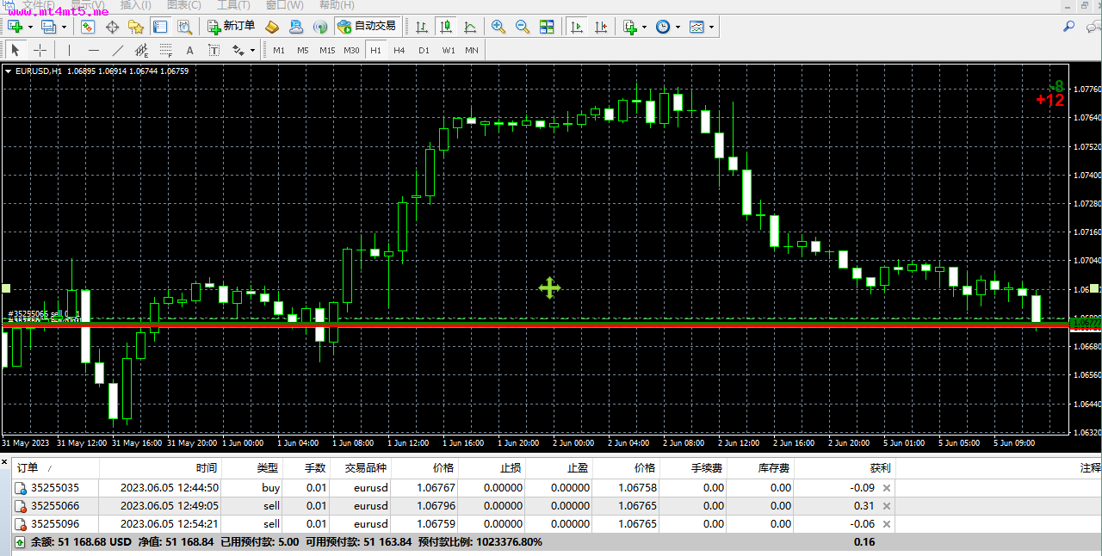Close order 35255066 with its X

tap(887, 506)
